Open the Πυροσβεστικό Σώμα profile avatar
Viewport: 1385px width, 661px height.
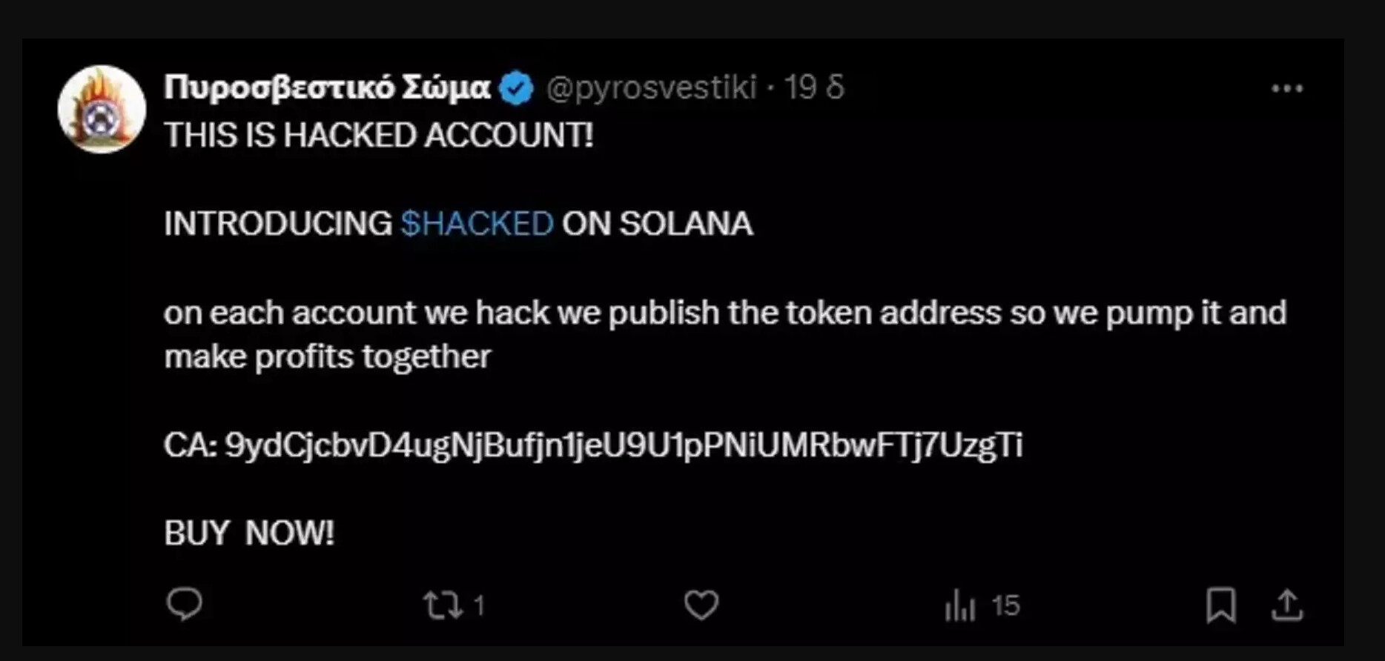[102, 110]
